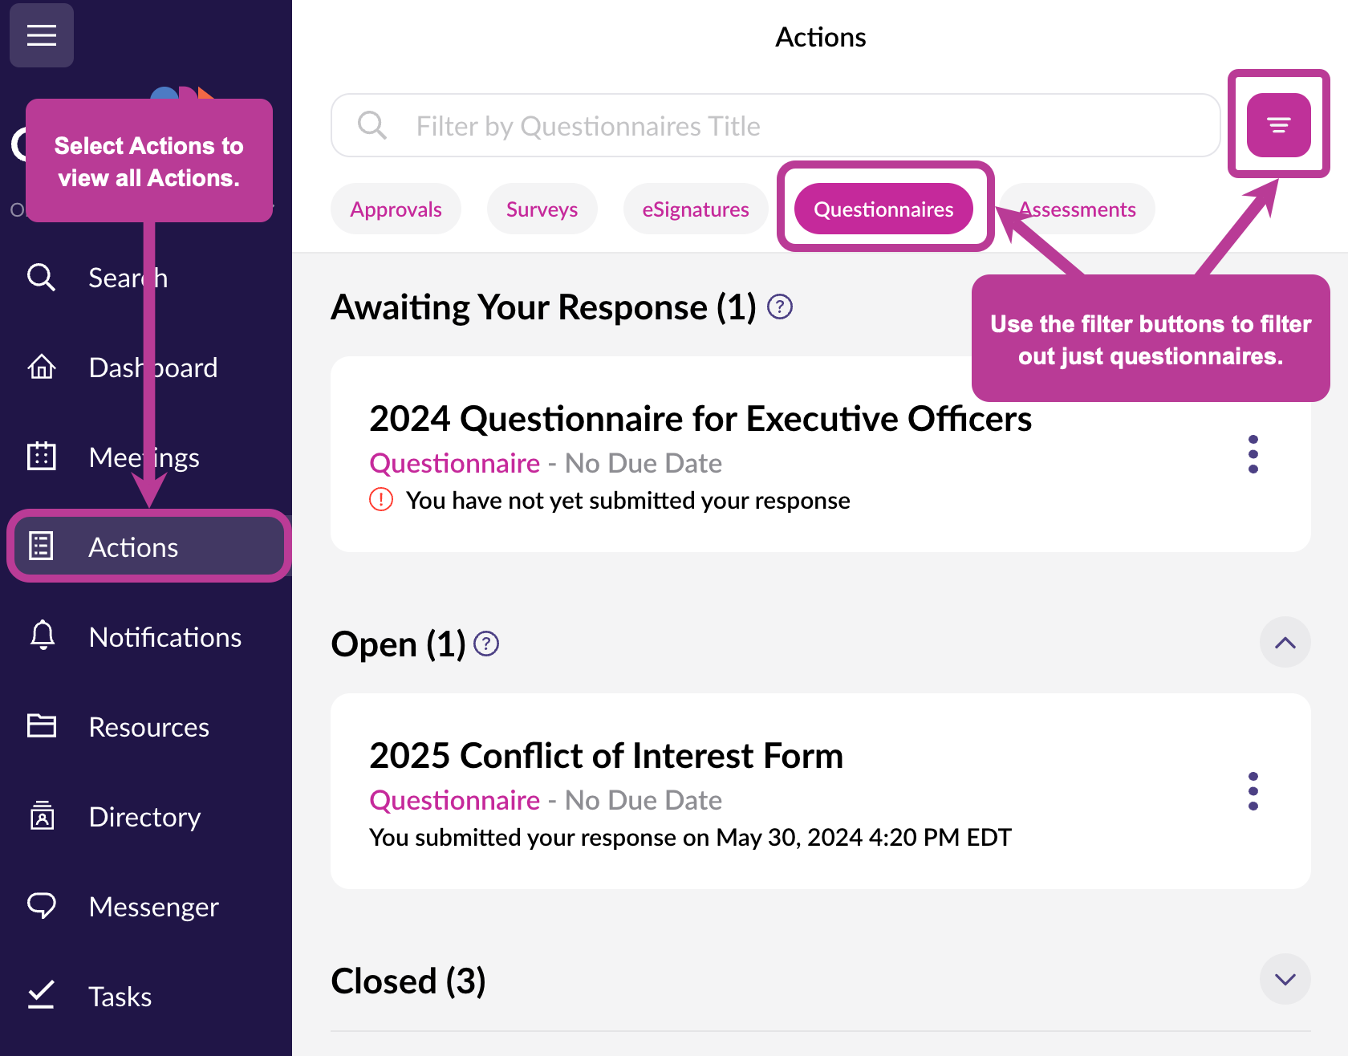The height and width of the screenshot is (1056, 1348).
Task: Open options menu for 2024 Executive Officers questionnaire
Action: [x=1253, y=455]
